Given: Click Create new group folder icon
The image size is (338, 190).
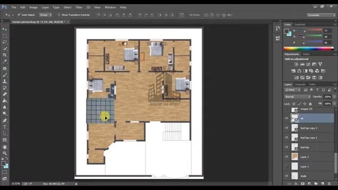Looking at the screenshot, I should point(316,184).
